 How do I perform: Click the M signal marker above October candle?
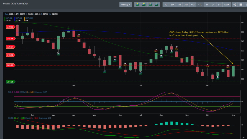[207, 66]
